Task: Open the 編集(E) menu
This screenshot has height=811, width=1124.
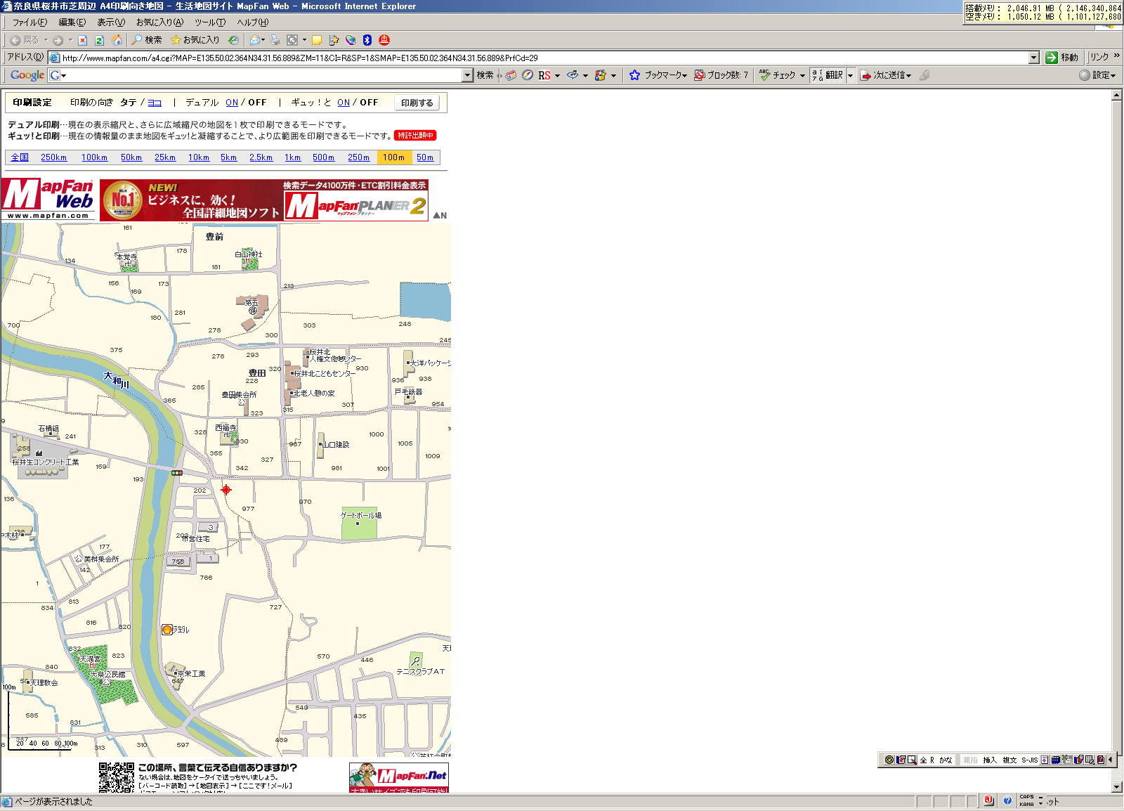Action: pos(72,22)
